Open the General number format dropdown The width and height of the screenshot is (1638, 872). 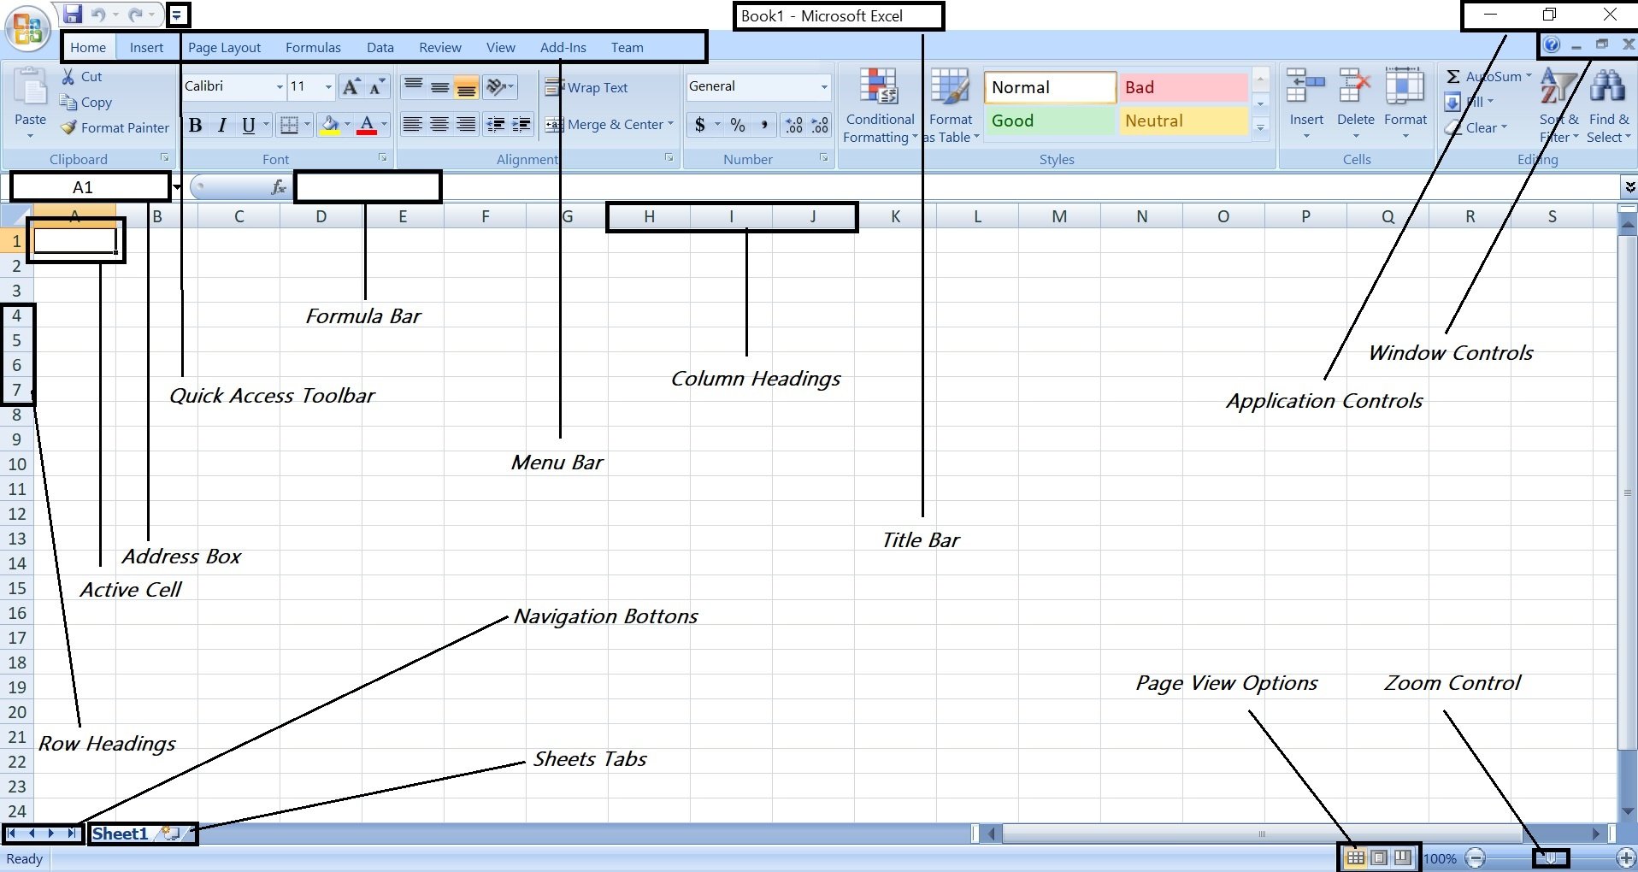(x=824, y=86)
